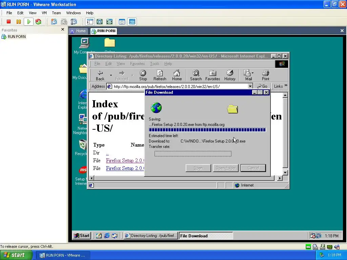Image resolution: width=347 pixels, height=260 pixels.
Task: Click the blue unvisited Firefox Setup link
Action: coord(125,168)
